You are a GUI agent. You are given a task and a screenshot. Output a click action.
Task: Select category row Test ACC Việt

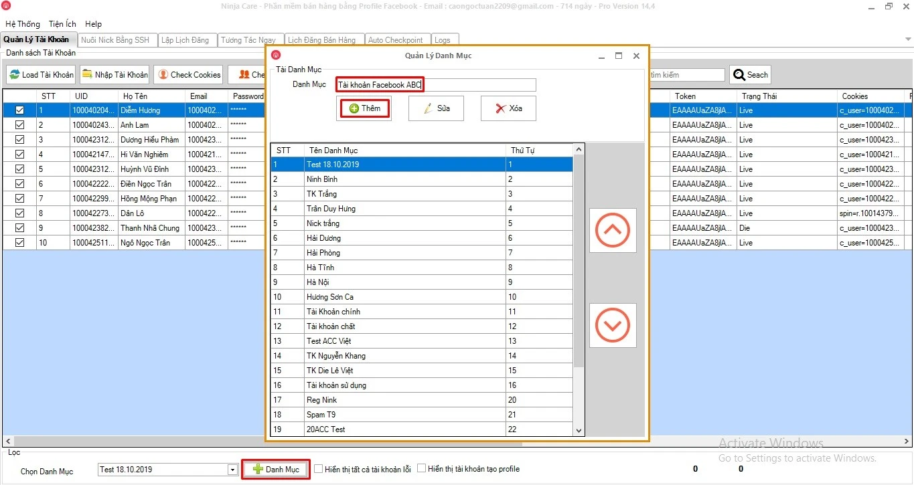pyautogui.click(x=422, y=341)
